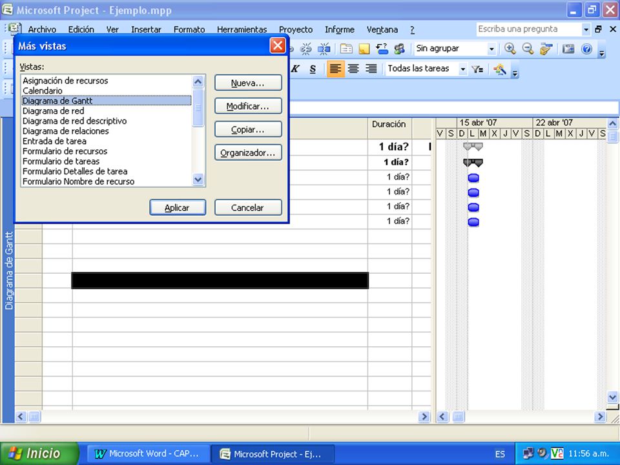
Task: Click the Inicio start button
Action: tap(39, 453)
